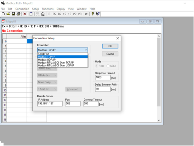The image size is (194, 146).
Task: Click the Mbpoll1 scrollbar down arrow
Action: 159,120
